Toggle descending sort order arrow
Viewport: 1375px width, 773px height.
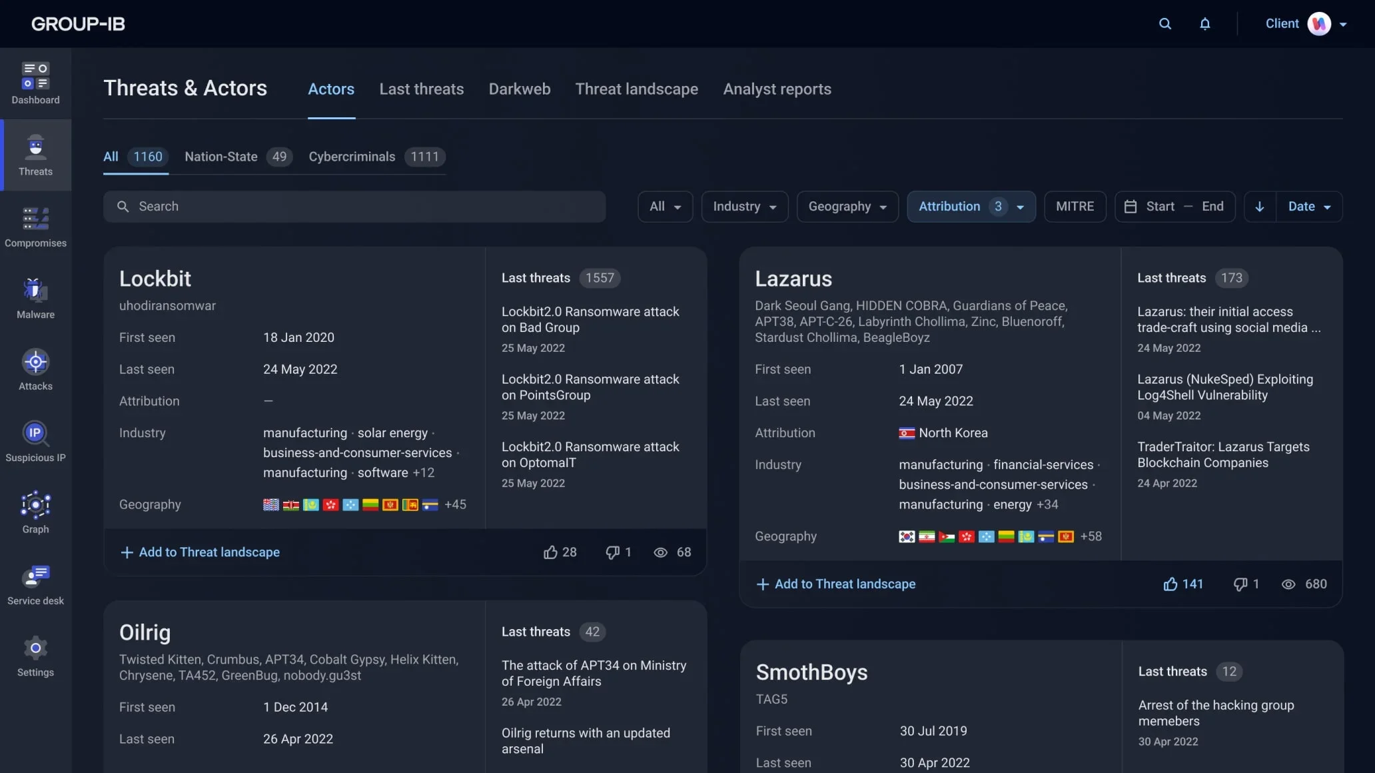click(1259, 207)
